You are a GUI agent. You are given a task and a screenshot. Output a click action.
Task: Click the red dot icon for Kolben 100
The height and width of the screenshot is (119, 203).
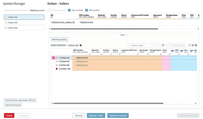coord(57,69)
